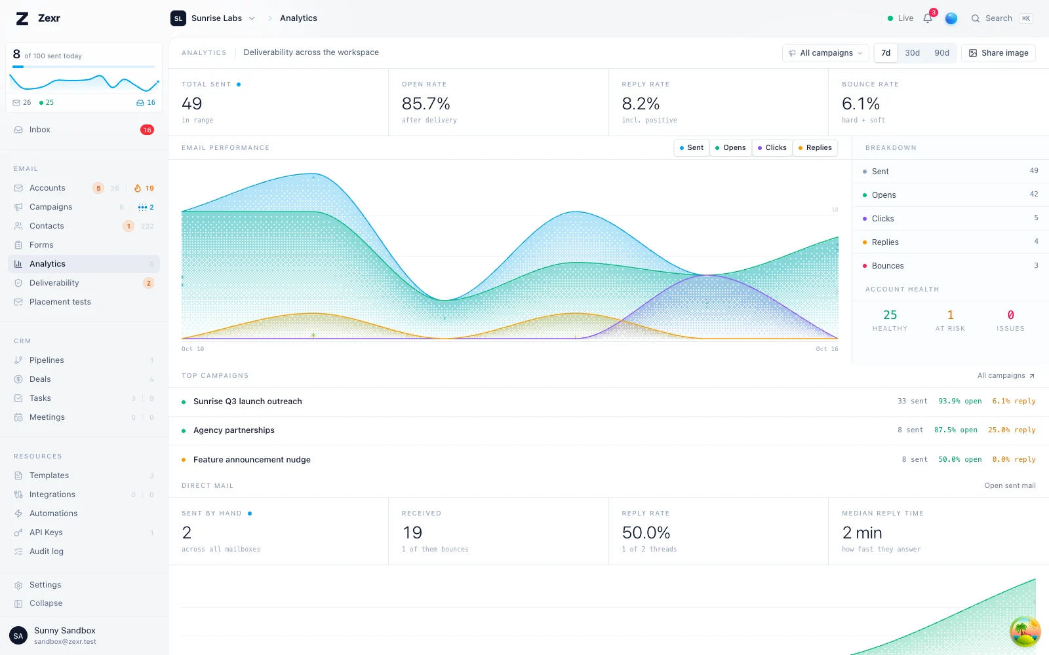
Task: Click the Open sent mail link
Action: [x=1010, y=486]
